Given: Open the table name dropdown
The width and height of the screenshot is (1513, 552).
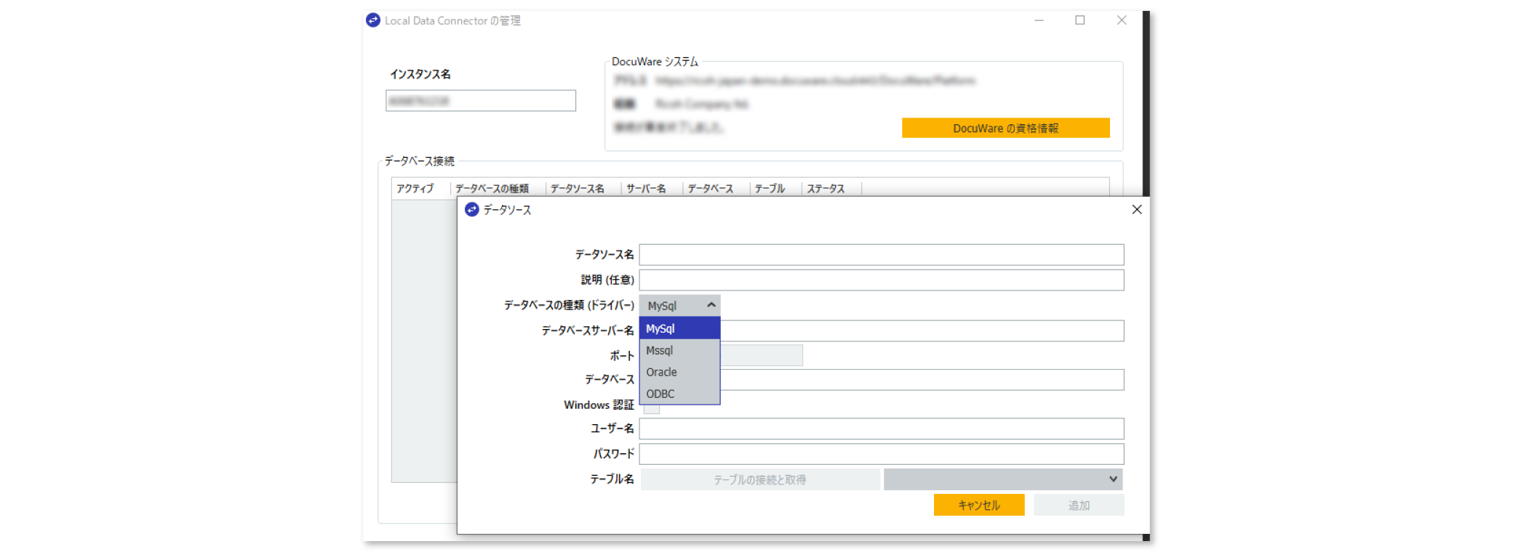Looking at the screenshot, I should click(1003, 479).
